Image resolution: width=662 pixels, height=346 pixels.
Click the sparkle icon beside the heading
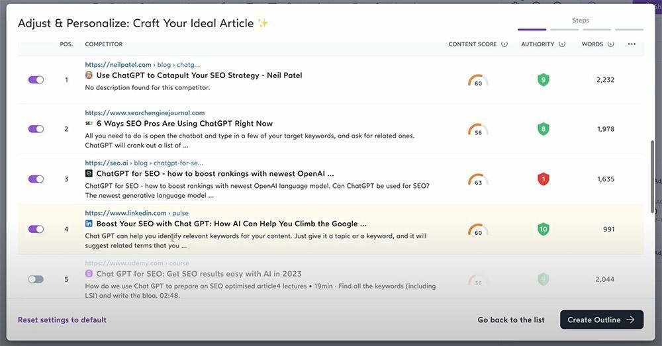tap(263, 22)
